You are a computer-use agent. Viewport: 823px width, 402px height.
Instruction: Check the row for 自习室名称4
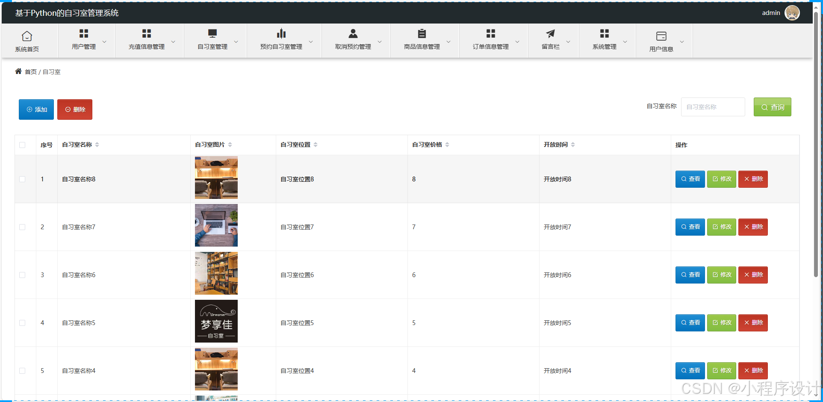22,371
